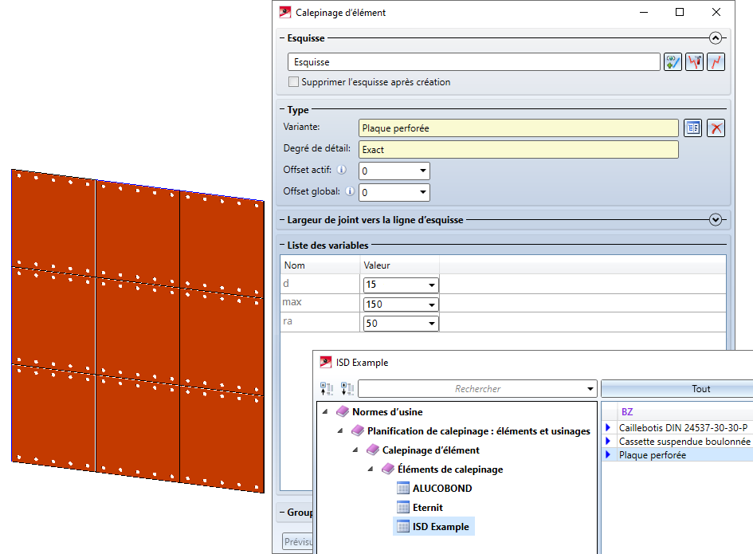Click the info icon next to Offset actif
The image size is (753, 554).
click(x=342, y=170)
